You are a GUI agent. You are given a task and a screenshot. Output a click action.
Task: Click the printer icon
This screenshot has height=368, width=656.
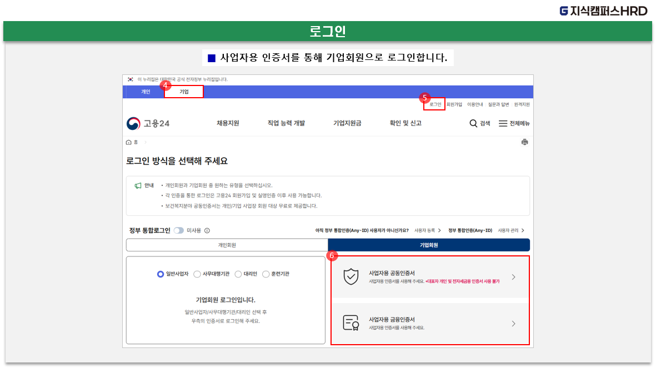(x=524, y=142)
